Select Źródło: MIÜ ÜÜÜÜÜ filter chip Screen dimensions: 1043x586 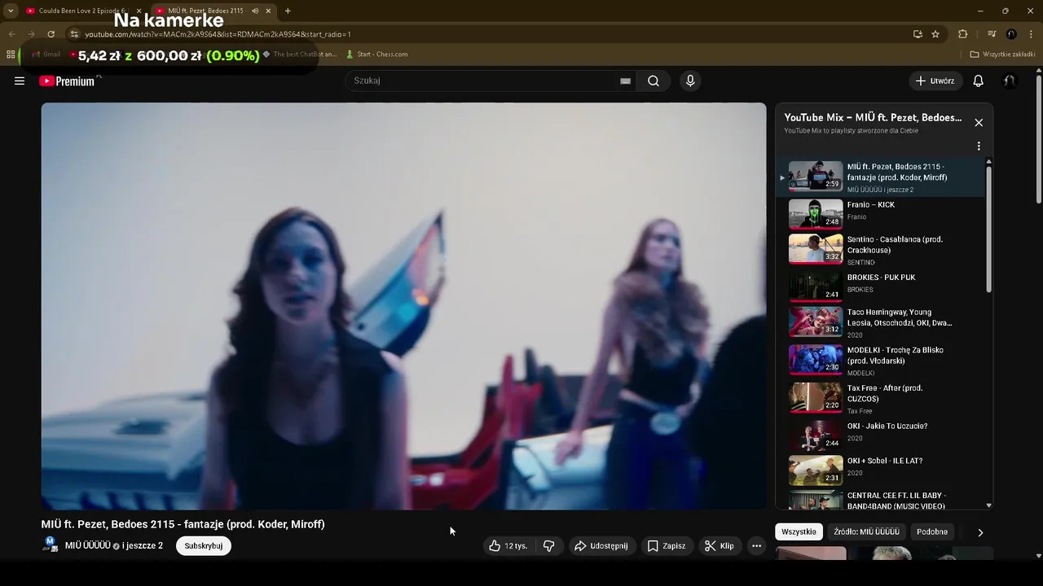point(866,531)
